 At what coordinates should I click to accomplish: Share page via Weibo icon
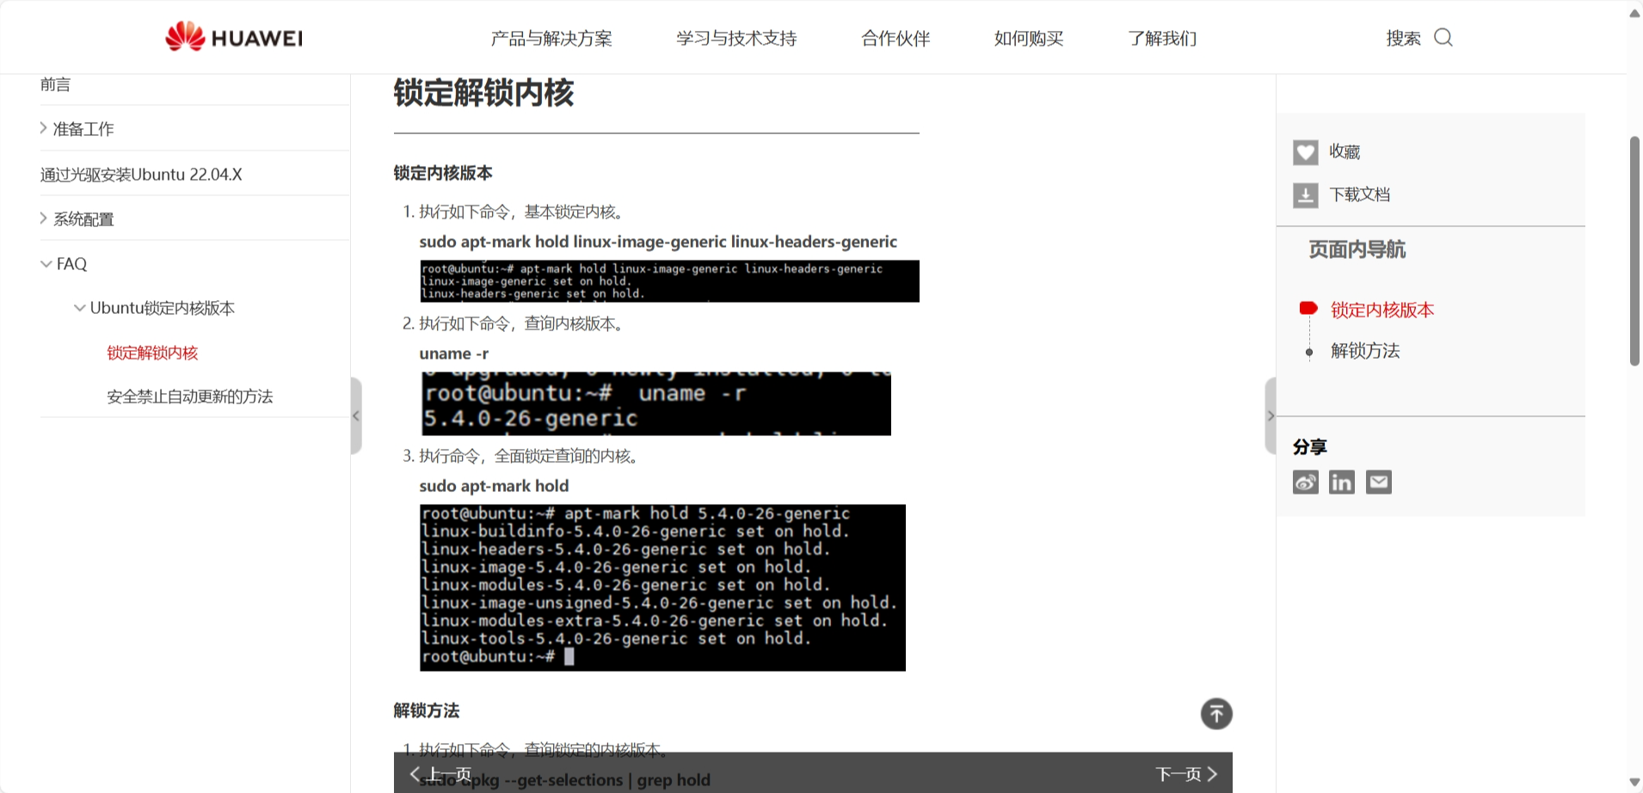point(1305,483)
